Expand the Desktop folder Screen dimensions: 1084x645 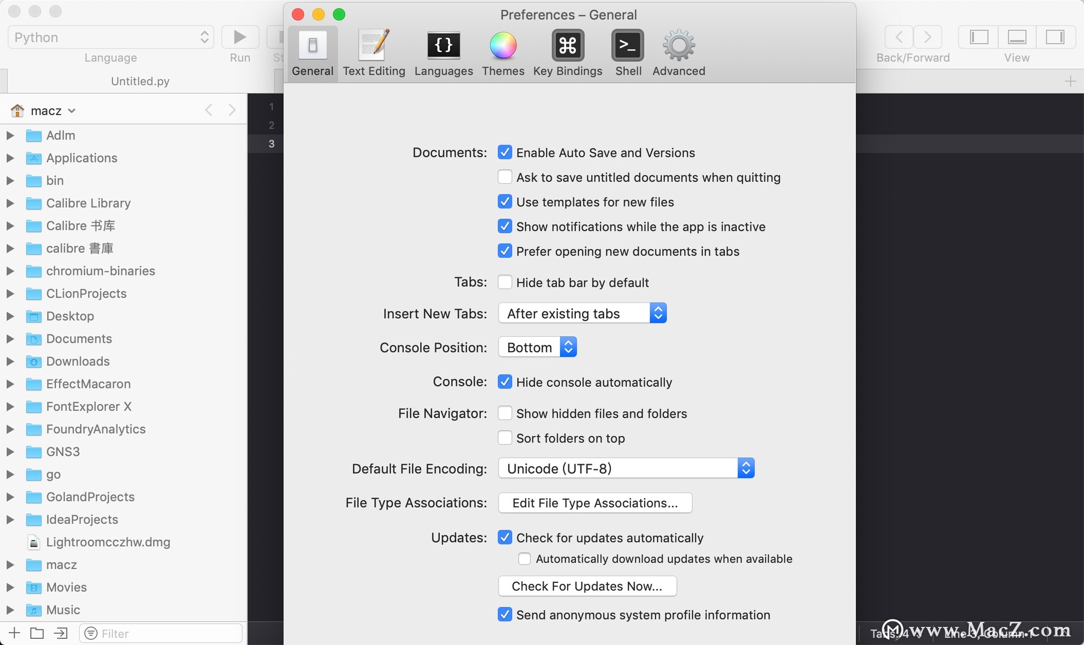click(x=10, y=316)
